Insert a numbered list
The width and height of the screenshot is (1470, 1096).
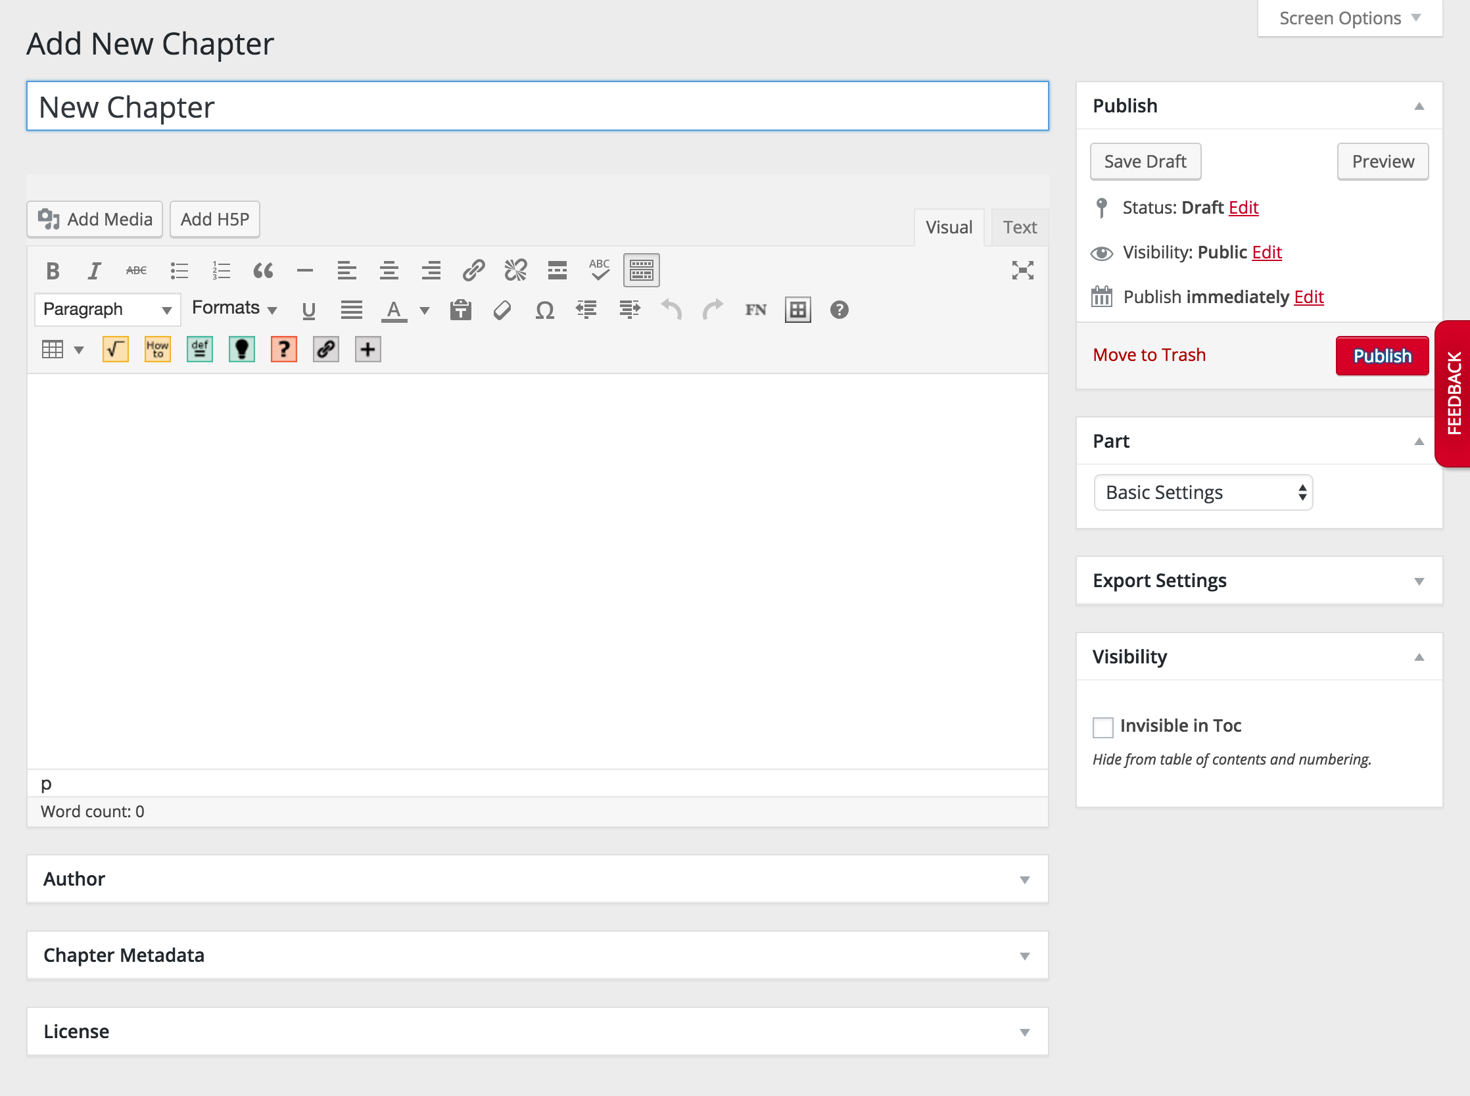pos(221,271)
